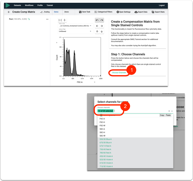Open the File dropdown

tap(75, 26)
